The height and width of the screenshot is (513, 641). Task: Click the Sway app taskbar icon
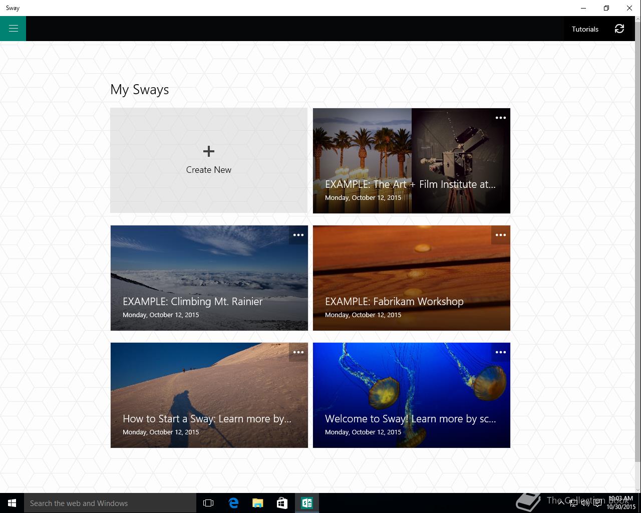click(307, 503)
